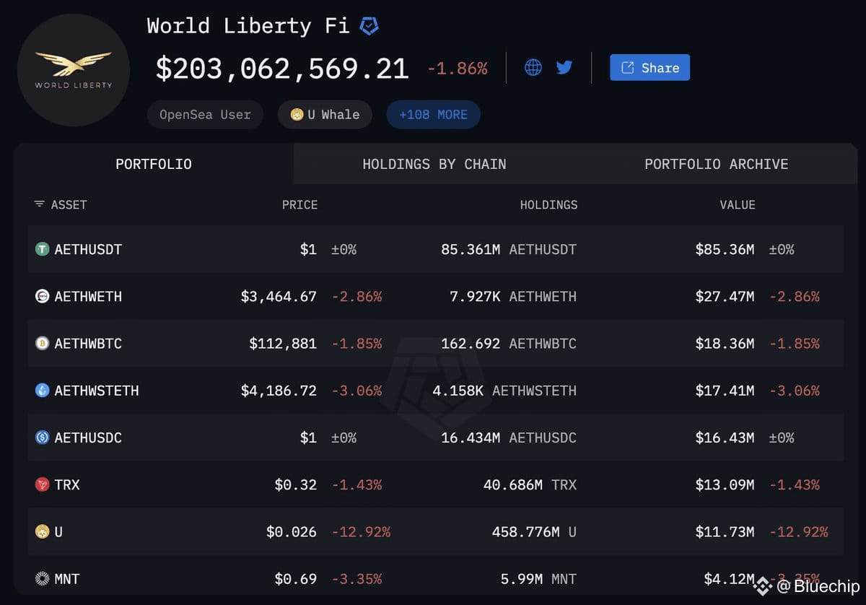Open the AETHUSDT asset name
This screenshot has height=605, width=866.
pos(88,249)
